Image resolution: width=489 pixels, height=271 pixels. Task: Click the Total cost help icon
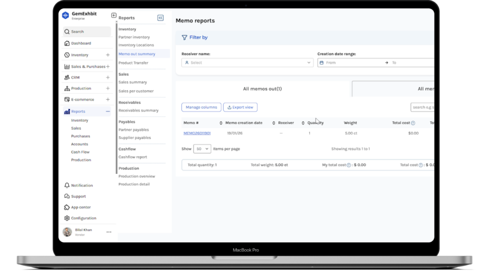click(x=413, y=123)
